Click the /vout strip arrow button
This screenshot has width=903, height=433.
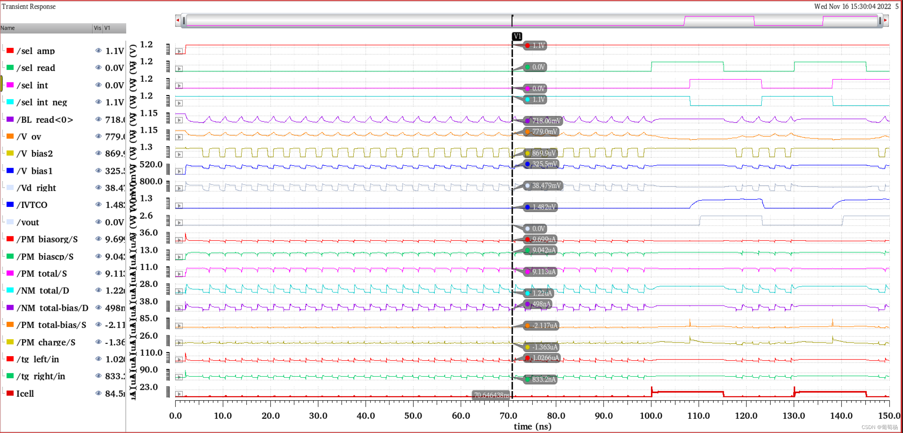pos(179,222)
